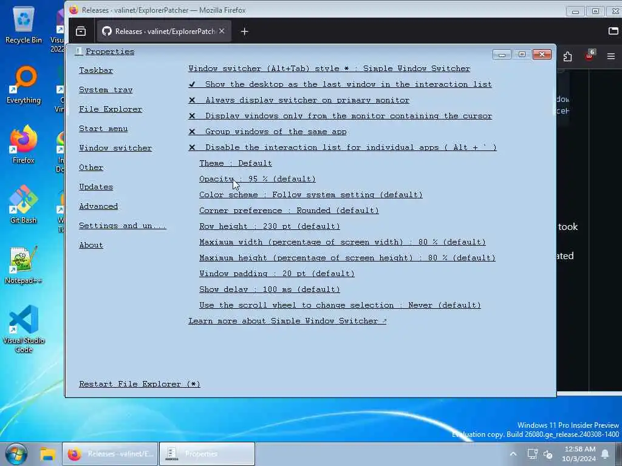Viewport: 622px width, 466px height.
Task: Click Restart File Explorer link
Action: (x=140, y=384)
